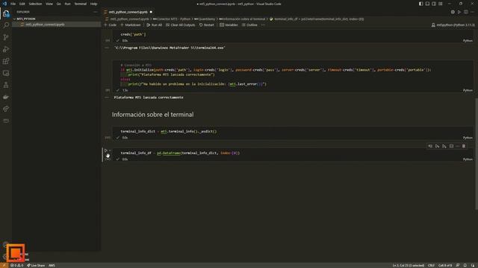Open the Source Control view
Screen dimensions: 478x268
pos(6,37)
